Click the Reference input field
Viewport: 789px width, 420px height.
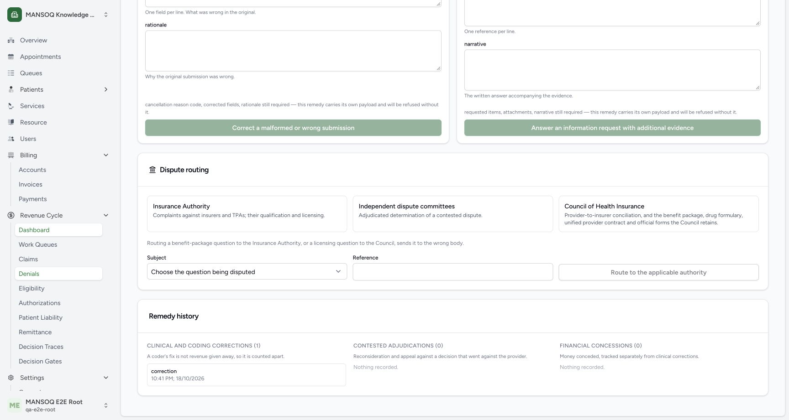[453, 272]
